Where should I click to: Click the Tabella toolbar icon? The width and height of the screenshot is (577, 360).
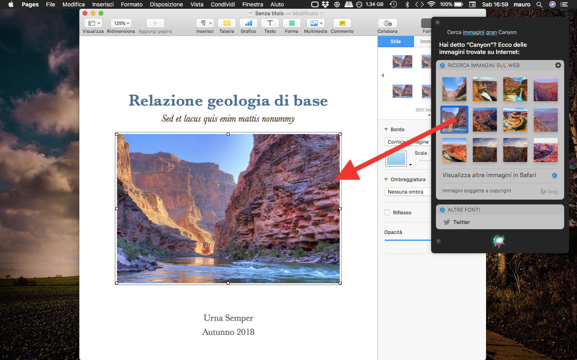(226, 23)
